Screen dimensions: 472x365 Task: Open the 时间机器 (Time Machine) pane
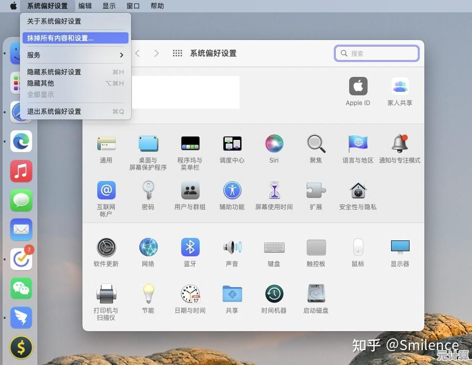point(274,294)
